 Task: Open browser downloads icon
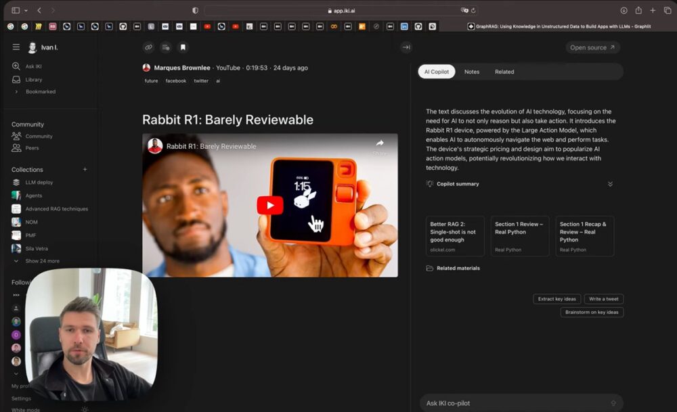coord(624,10)
